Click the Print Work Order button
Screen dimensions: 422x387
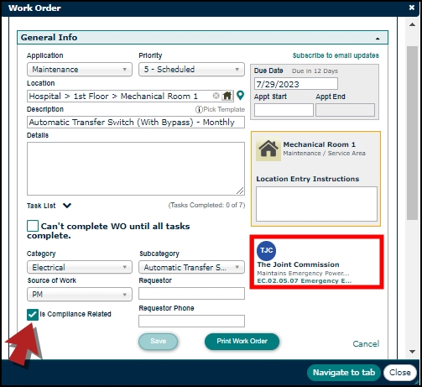pos(242,342)
